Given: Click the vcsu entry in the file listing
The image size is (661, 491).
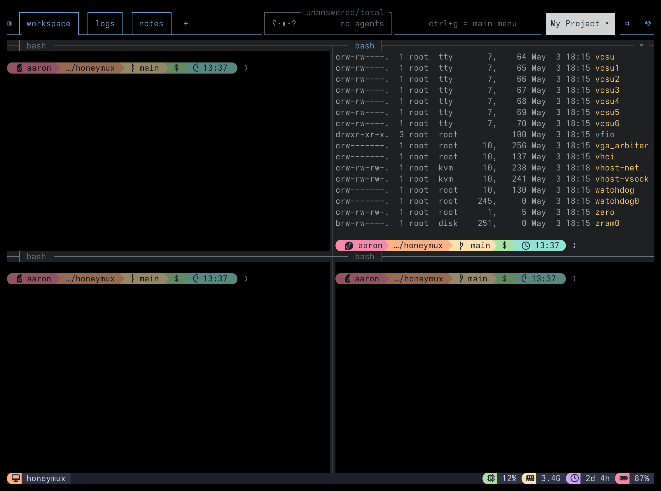Looking at the screenshot, I should pos(605,57).
